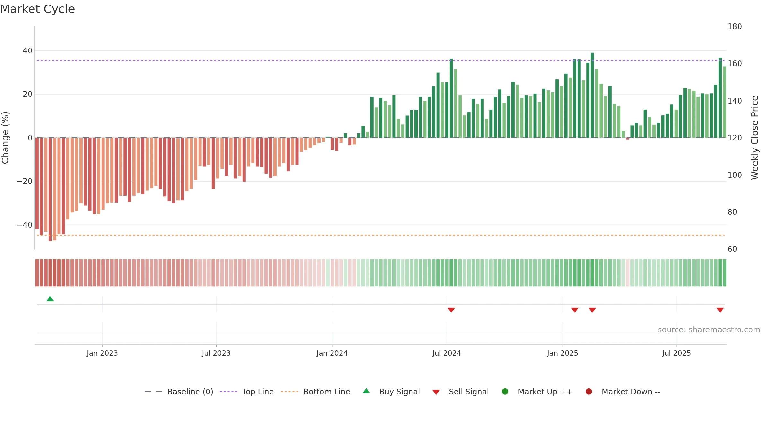
Task: Click the green Market Up circle icon
Action: tap(505, 392)
